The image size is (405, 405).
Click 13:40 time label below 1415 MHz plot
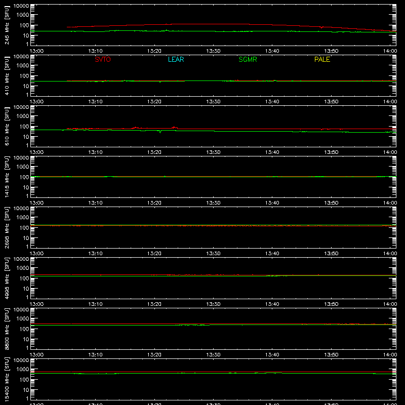pos(272,203)
